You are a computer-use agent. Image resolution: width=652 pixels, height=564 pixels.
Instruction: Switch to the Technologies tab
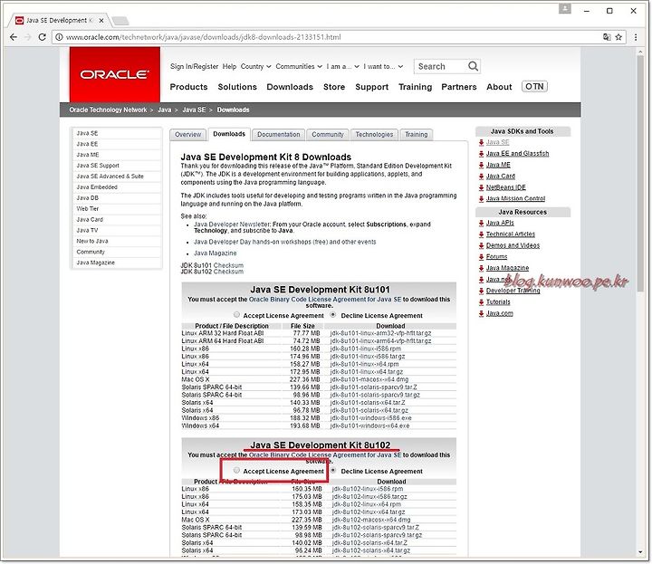[x=374, y=135]
